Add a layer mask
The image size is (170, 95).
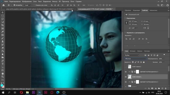[152, 88]
